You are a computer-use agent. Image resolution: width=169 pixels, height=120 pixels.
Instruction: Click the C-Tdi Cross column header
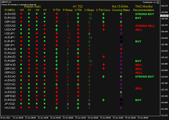103,10
